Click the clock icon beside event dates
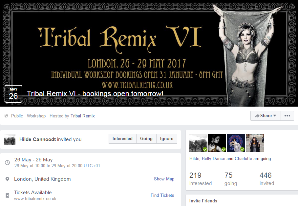 [7, 162]
